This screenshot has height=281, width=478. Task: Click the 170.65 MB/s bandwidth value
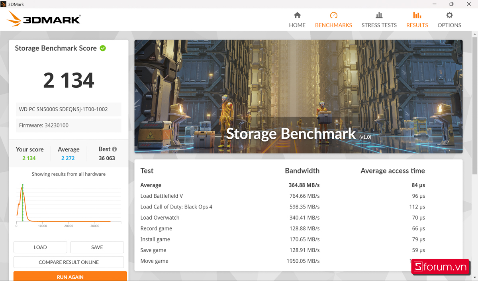click(304, 239)
